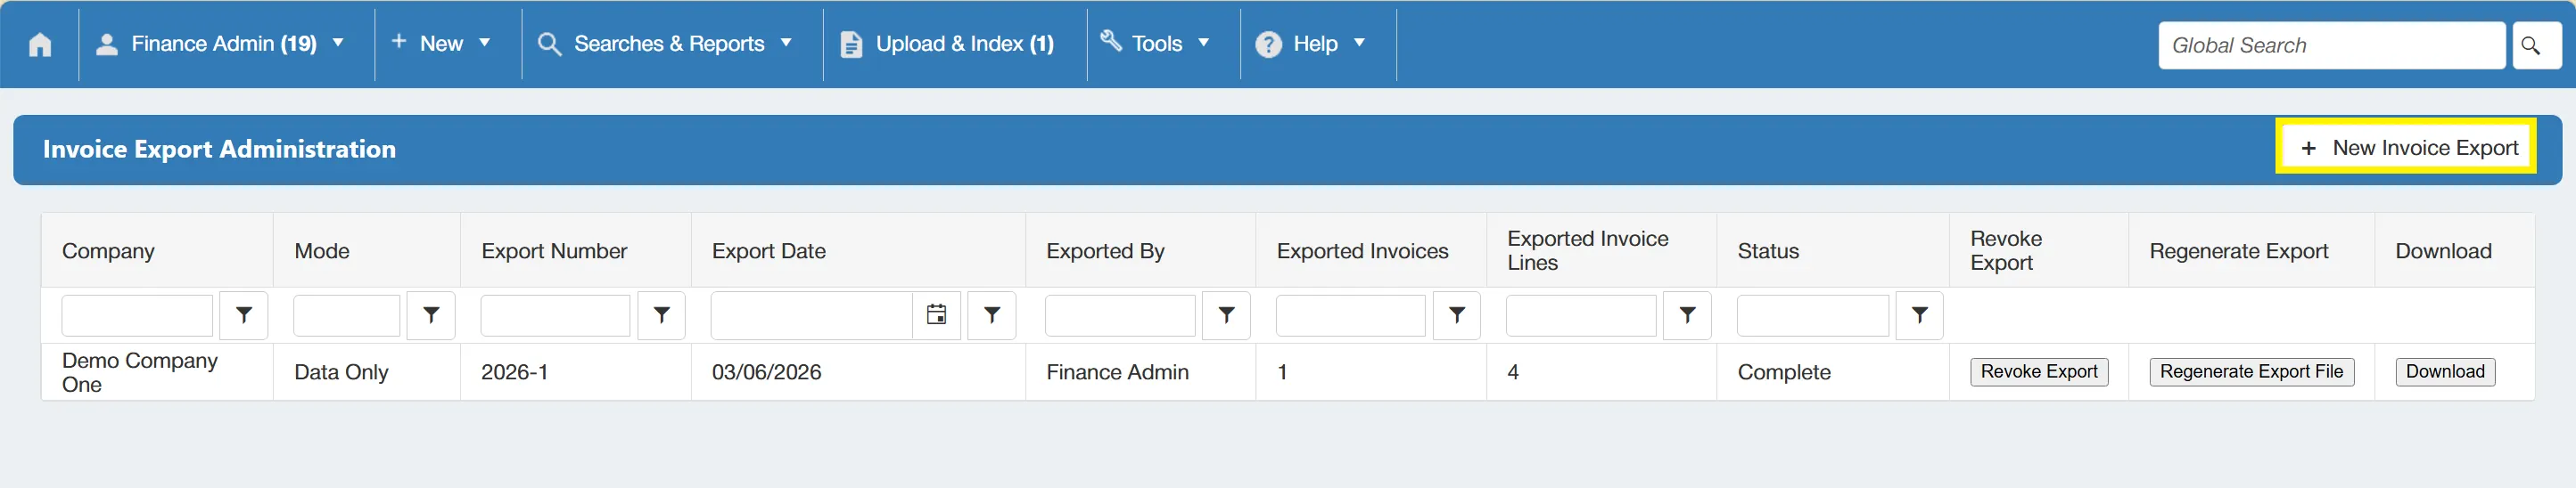Image resolution: width=2576 pixels, height=488 pixels.
Task: Open the Finance Admin (19) user menu
Action: 221,44
